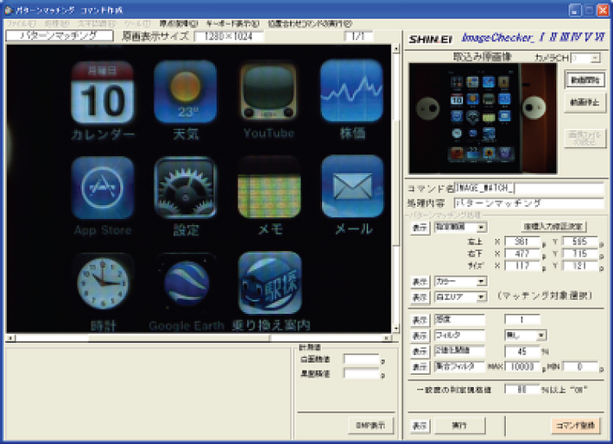613x444 pixels.
Task: Click the image view's vertical scrollbar up arrow
Action: (x=396, y=49)
